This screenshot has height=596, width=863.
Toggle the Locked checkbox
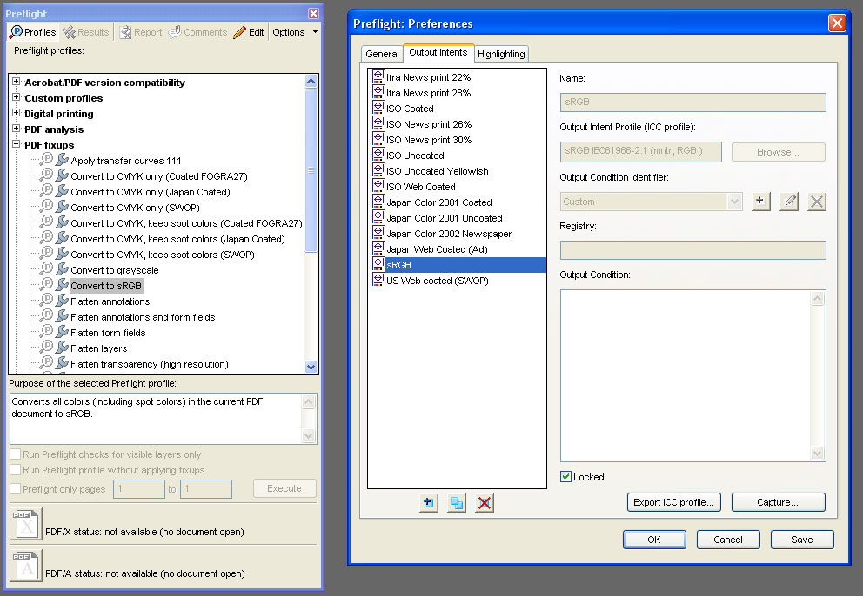coord(565,477)
